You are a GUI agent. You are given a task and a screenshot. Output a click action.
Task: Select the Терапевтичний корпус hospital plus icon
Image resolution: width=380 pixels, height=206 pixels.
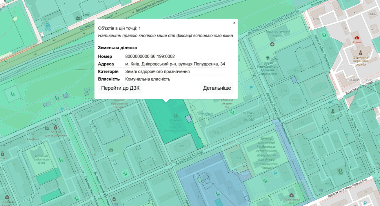pos(272,44)
